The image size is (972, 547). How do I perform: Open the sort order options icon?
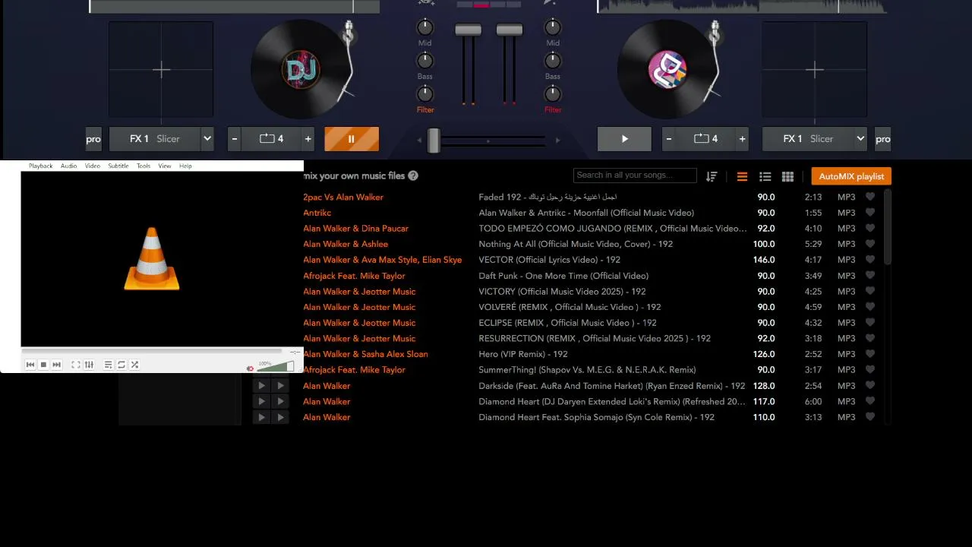(x=712, y=176)
